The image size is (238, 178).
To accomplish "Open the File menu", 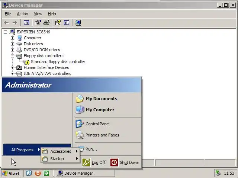I will click(x=8, y=14).
